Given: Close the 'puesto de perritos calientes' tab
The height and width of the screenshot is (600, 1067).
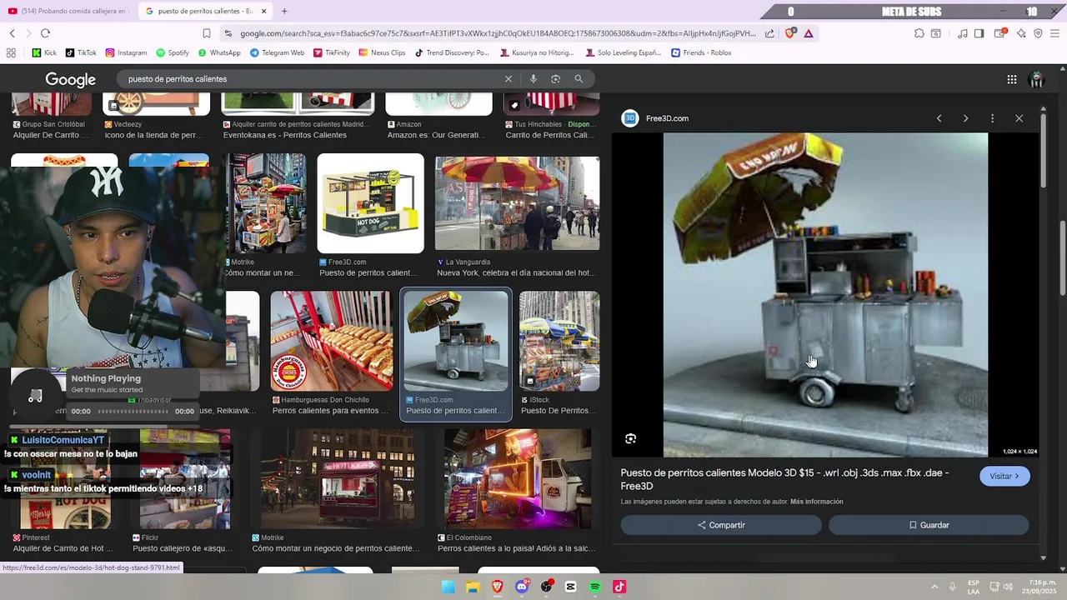Looking at the screenshot, I should 264,11.
